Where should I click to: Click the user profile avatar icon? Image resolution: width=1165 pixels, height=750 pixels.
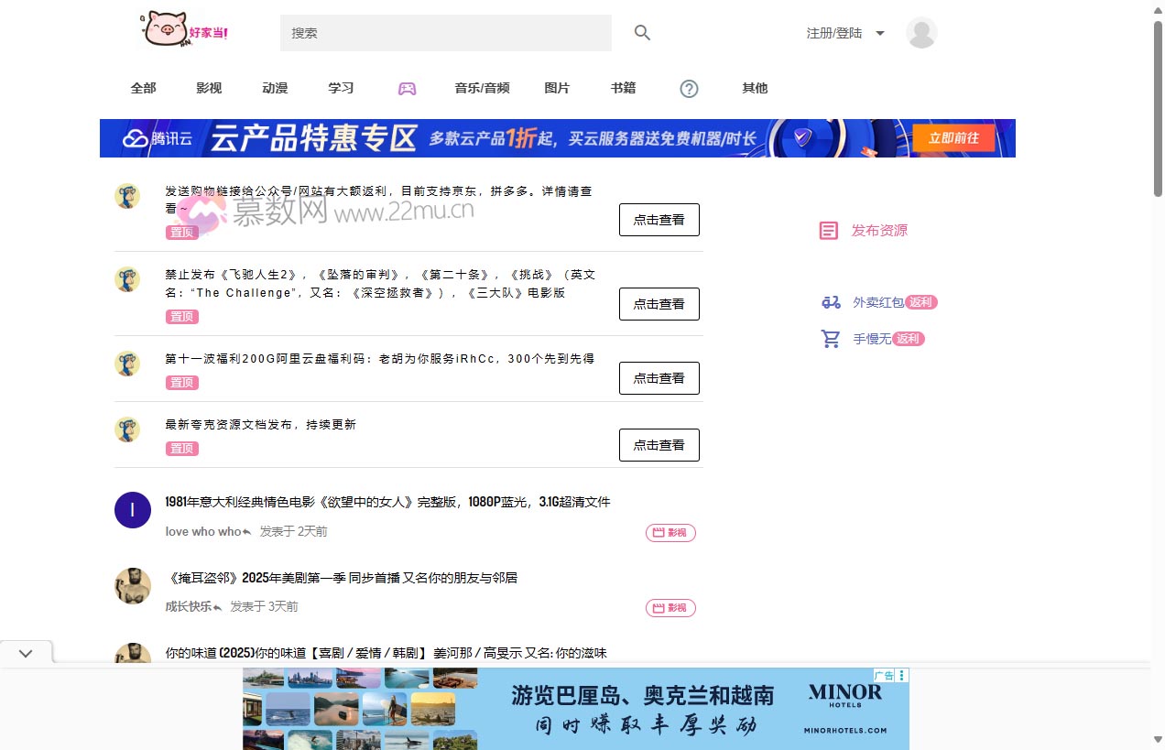[x=921, y=32]
